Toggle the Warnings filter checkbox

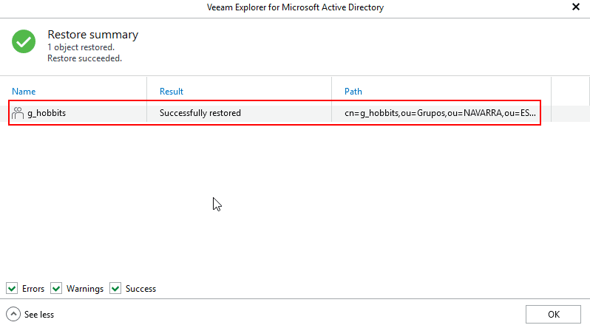click(x=56, y=288)
